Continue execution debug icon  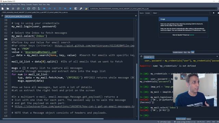click(65, 9)
